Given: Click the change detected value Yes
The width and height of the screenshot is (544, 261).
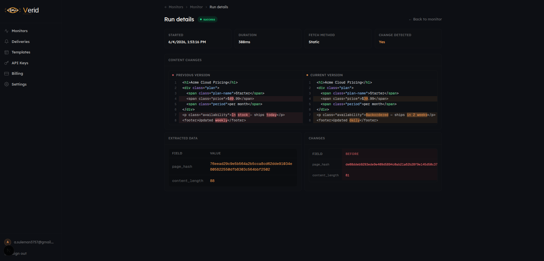Looking at the screenshot, I should (x=382, y=42).
